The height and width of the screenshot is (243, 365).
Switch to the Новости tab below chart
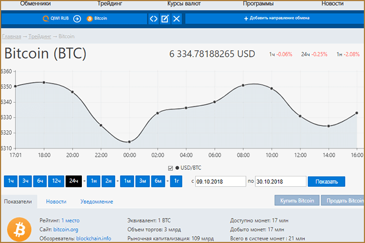pyautogui.click(x=56, y=201)
